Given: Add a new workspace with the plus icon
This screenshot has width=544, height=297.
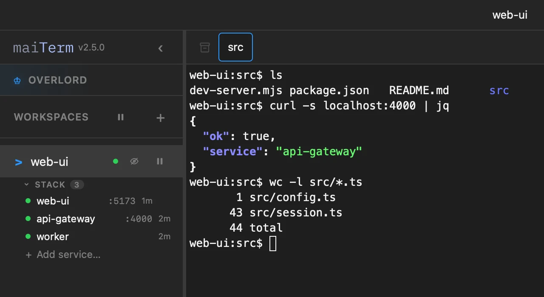Looking at the screenshot, I should (x=160, y=118).
